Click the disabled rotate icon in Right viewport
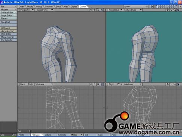The image size is (182, 137). pyautogui.click(x=171, y=84)
